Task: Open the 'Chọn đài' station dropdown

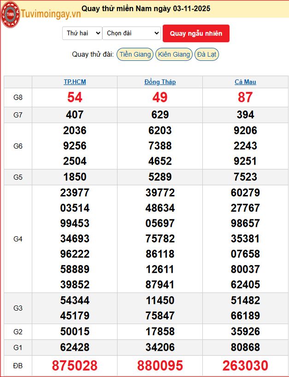Action: click(x=131, y=33)
